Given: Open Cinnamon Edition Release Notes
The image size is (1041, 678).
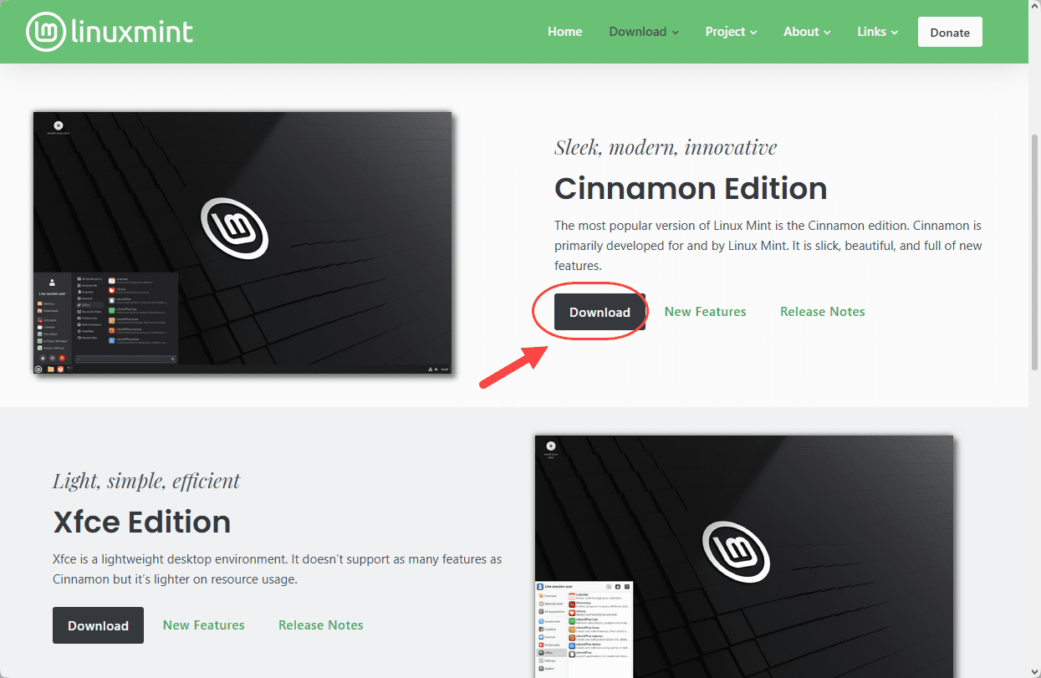Looking at the screenshot, I should 822,311.
